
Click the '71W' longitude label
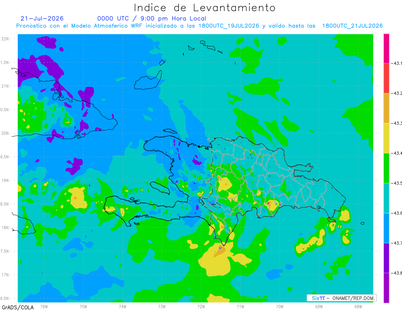tap(240, 306)
